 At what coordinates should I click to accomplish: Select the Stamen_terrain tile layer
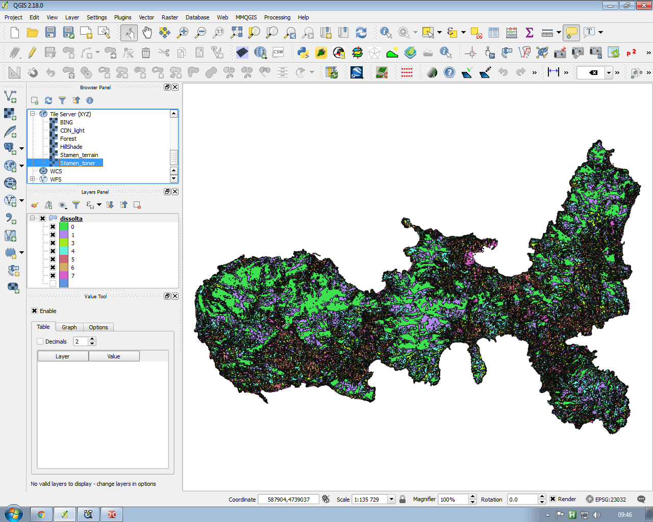(79, 155)
